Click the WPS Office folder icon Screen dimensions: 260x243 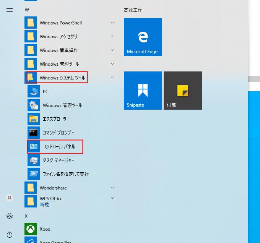31,201
